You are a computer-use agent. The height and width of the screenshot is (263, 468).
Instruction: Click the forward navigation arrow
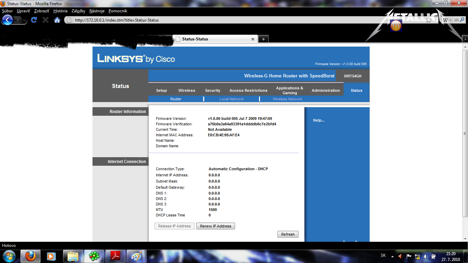(x=17, y=20)
